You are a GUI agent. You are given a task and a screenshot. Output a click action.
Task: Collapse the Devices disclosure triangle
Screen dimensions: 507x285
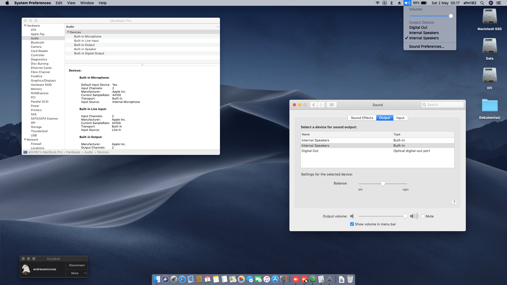tap(68, 32)
